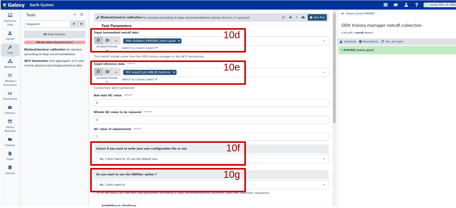Open History Multiview from sidebar
Screen dimensions: 456x208
point(10,126)
